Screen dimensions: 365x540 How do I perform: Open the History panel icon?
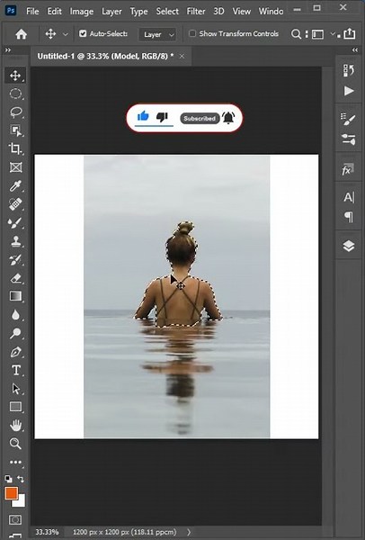[349, 70]
